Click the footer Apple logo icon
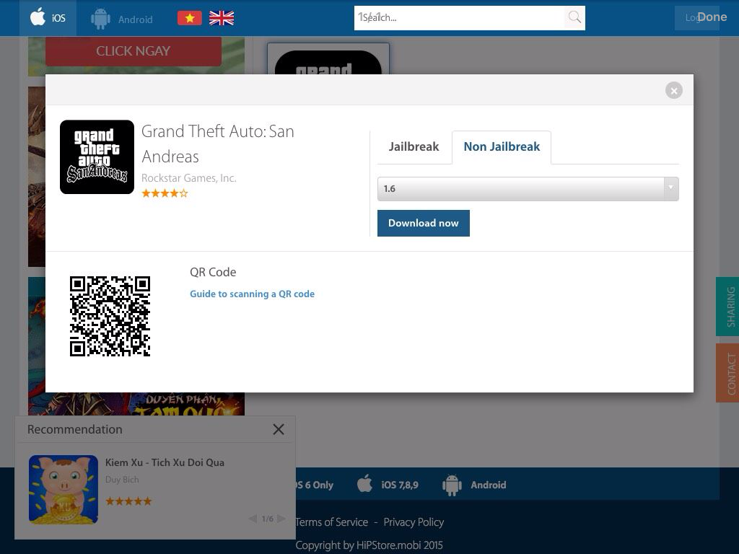This screenshot has width=739, height=554. (364, 484)
